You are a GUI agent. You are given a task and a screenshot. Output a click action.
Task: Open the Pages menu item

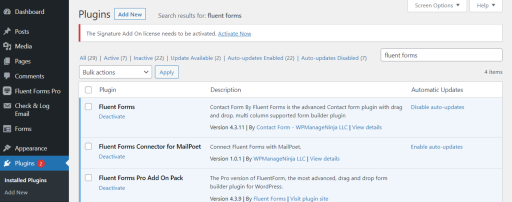22,61
